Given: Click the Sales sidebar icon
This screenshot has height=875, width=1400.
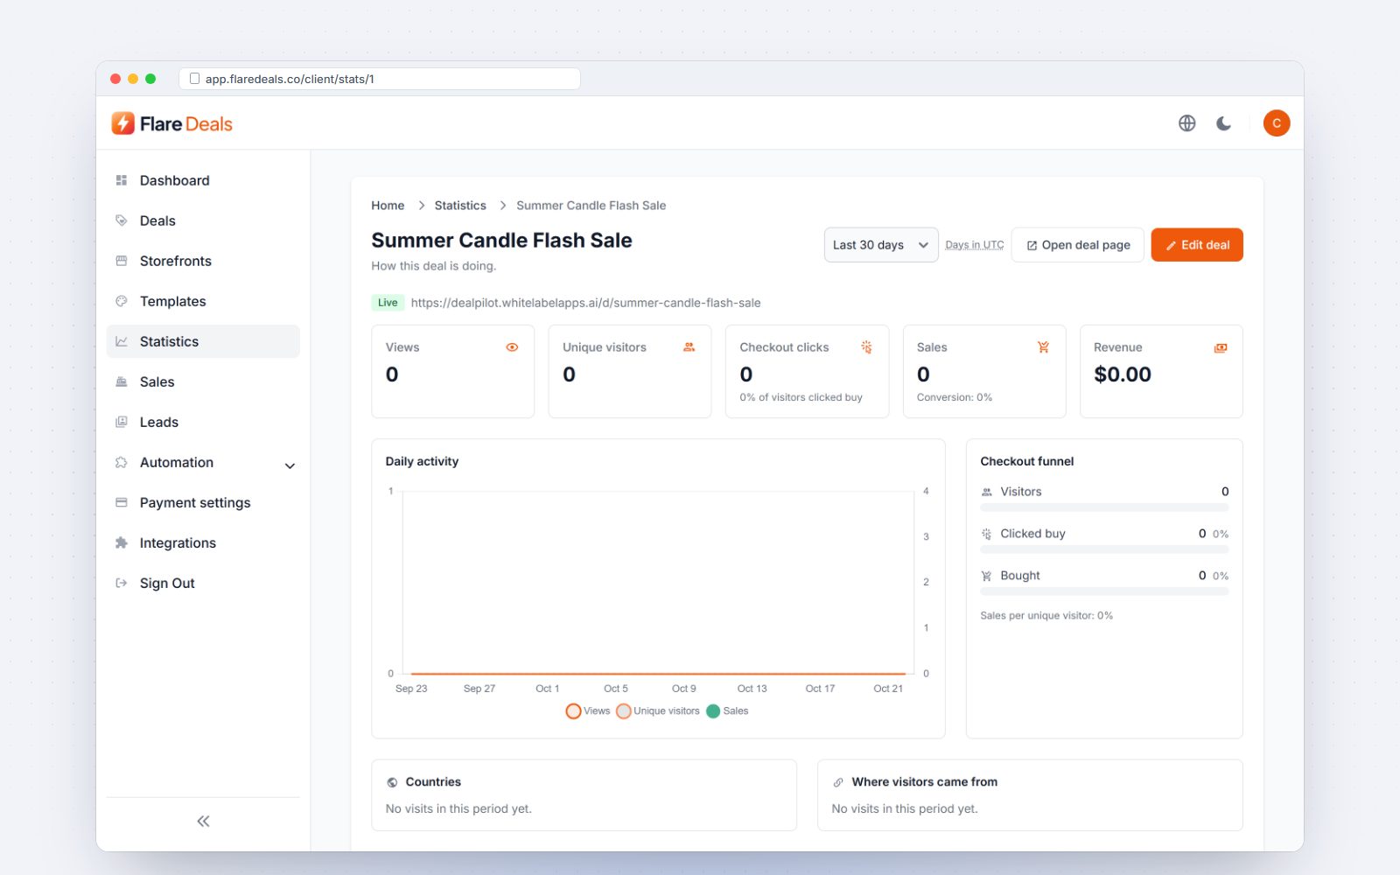Looking at the screenshot, I should [122, 381].
